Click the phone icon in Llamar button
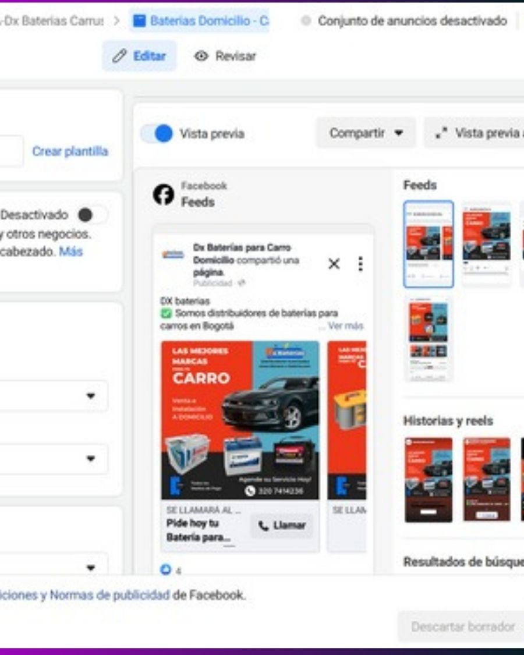 point(263,526)
